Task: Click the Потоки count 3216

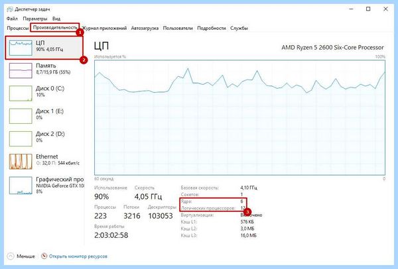Action: coord(132,216)
